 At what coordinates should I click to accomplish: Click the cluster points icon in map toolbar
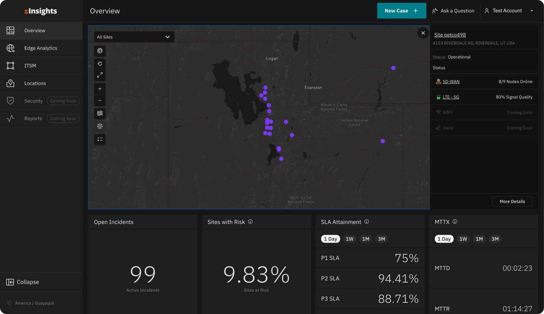pos(100,126)
